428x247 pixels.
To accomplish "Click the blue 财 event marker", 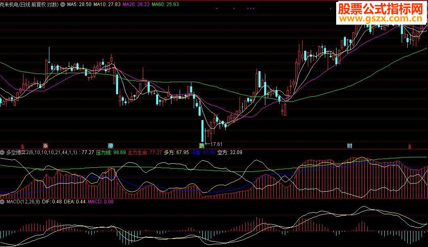I will [x=350, y=146].
